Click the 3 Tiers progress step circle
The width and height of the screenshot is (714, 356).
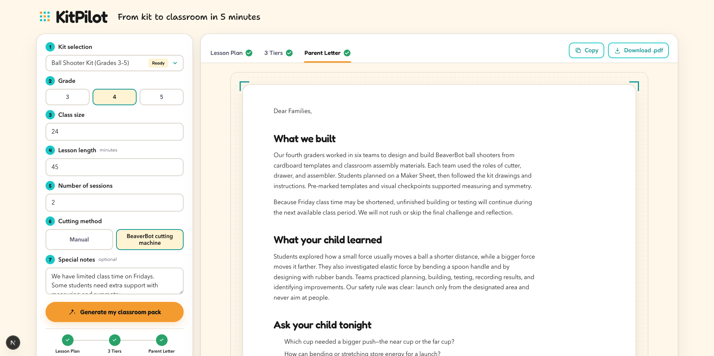[x=115, y=340]
